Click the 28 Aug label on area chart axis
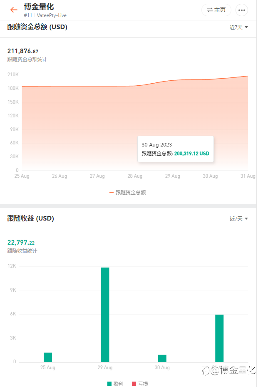Image resolution: width=258 pixels, height=387 pixels. [135, 176]
